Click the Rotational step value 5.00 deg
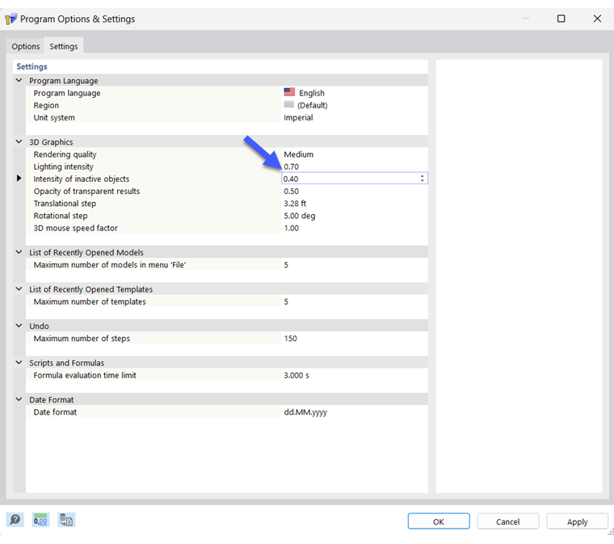Viewport: 614px width, 544px height. point(300,216)
